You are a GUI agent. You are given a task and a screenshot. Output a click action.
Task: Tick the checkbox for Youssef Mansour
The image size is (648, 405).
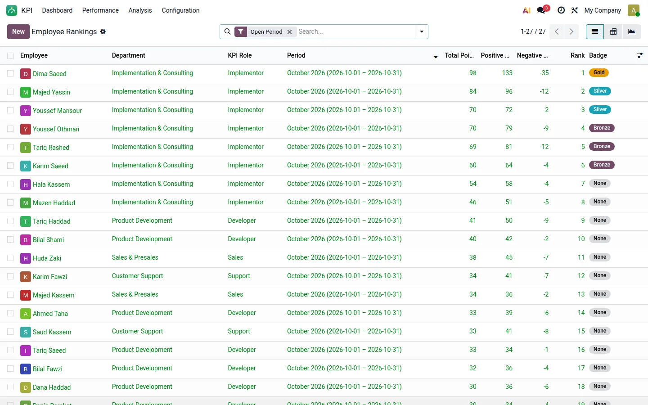pos(10,110)
